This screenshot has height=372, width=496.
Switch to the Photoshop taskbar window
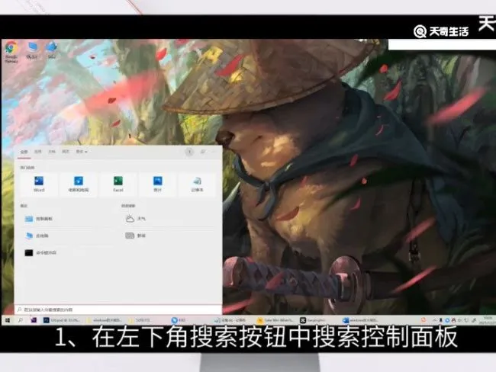(62, 320)
